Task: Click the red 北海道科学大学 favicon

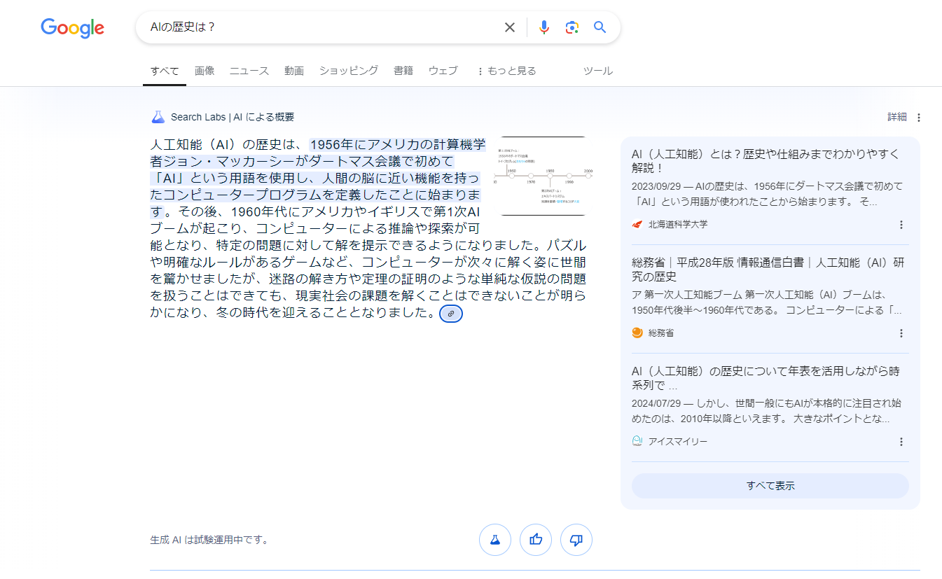Action: [637, 225]
